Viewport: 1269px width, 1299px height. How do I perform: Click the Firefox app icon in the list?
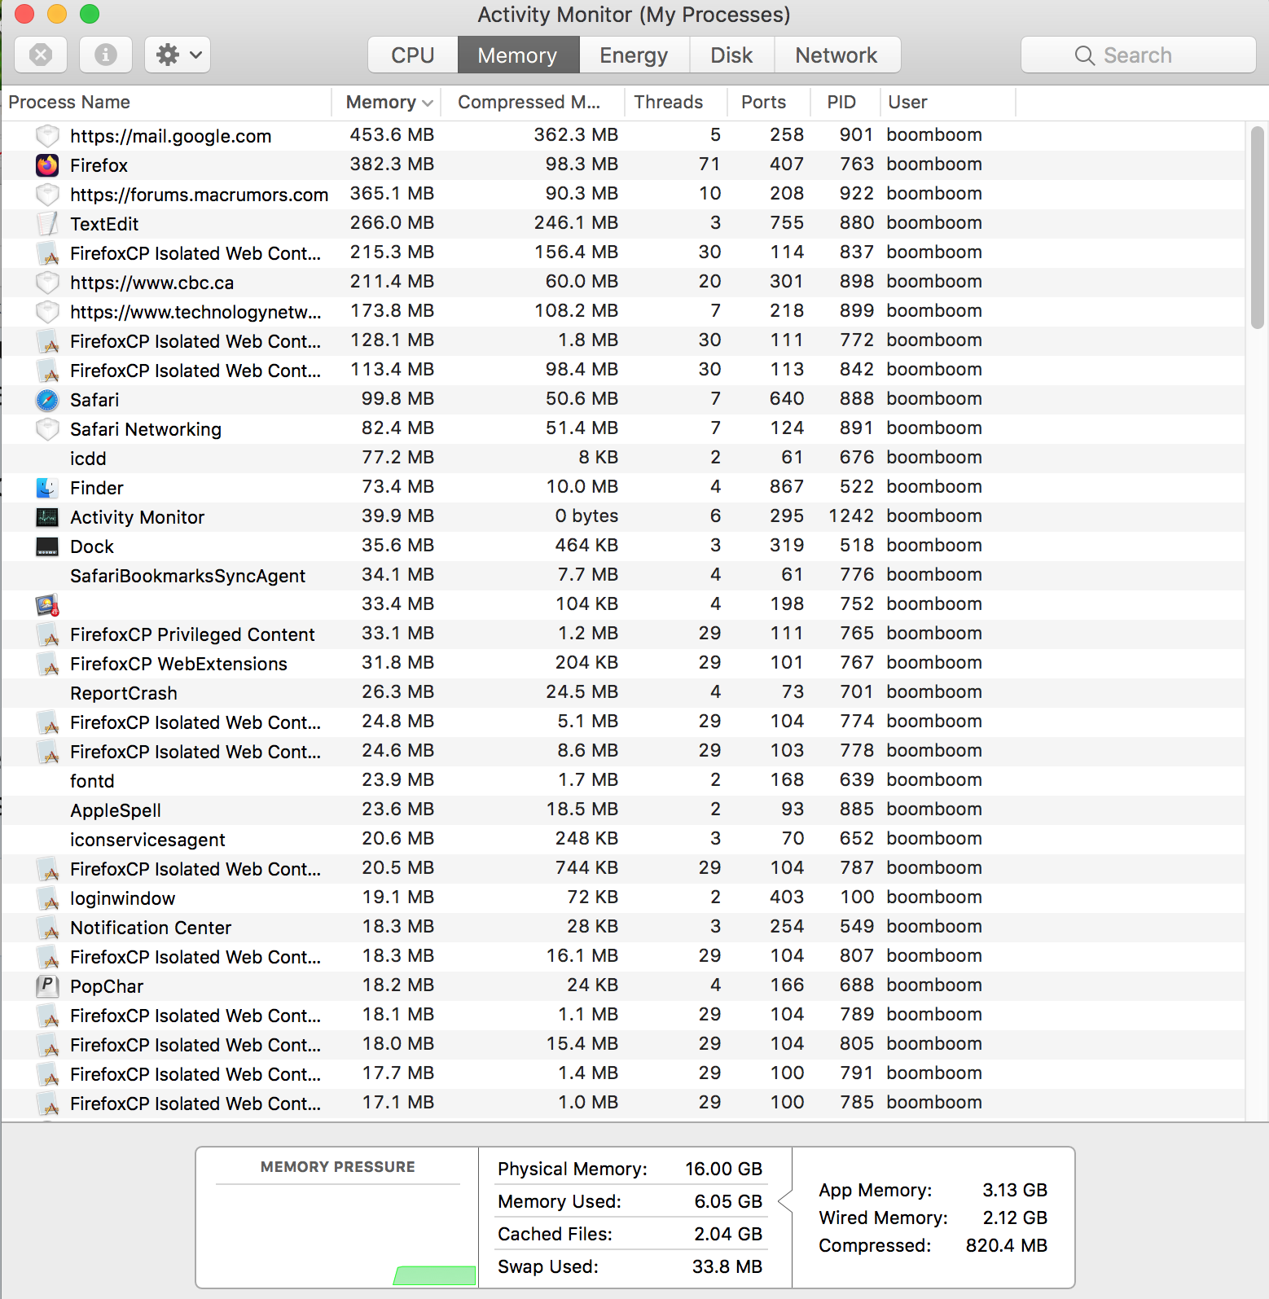coord(48,165)
